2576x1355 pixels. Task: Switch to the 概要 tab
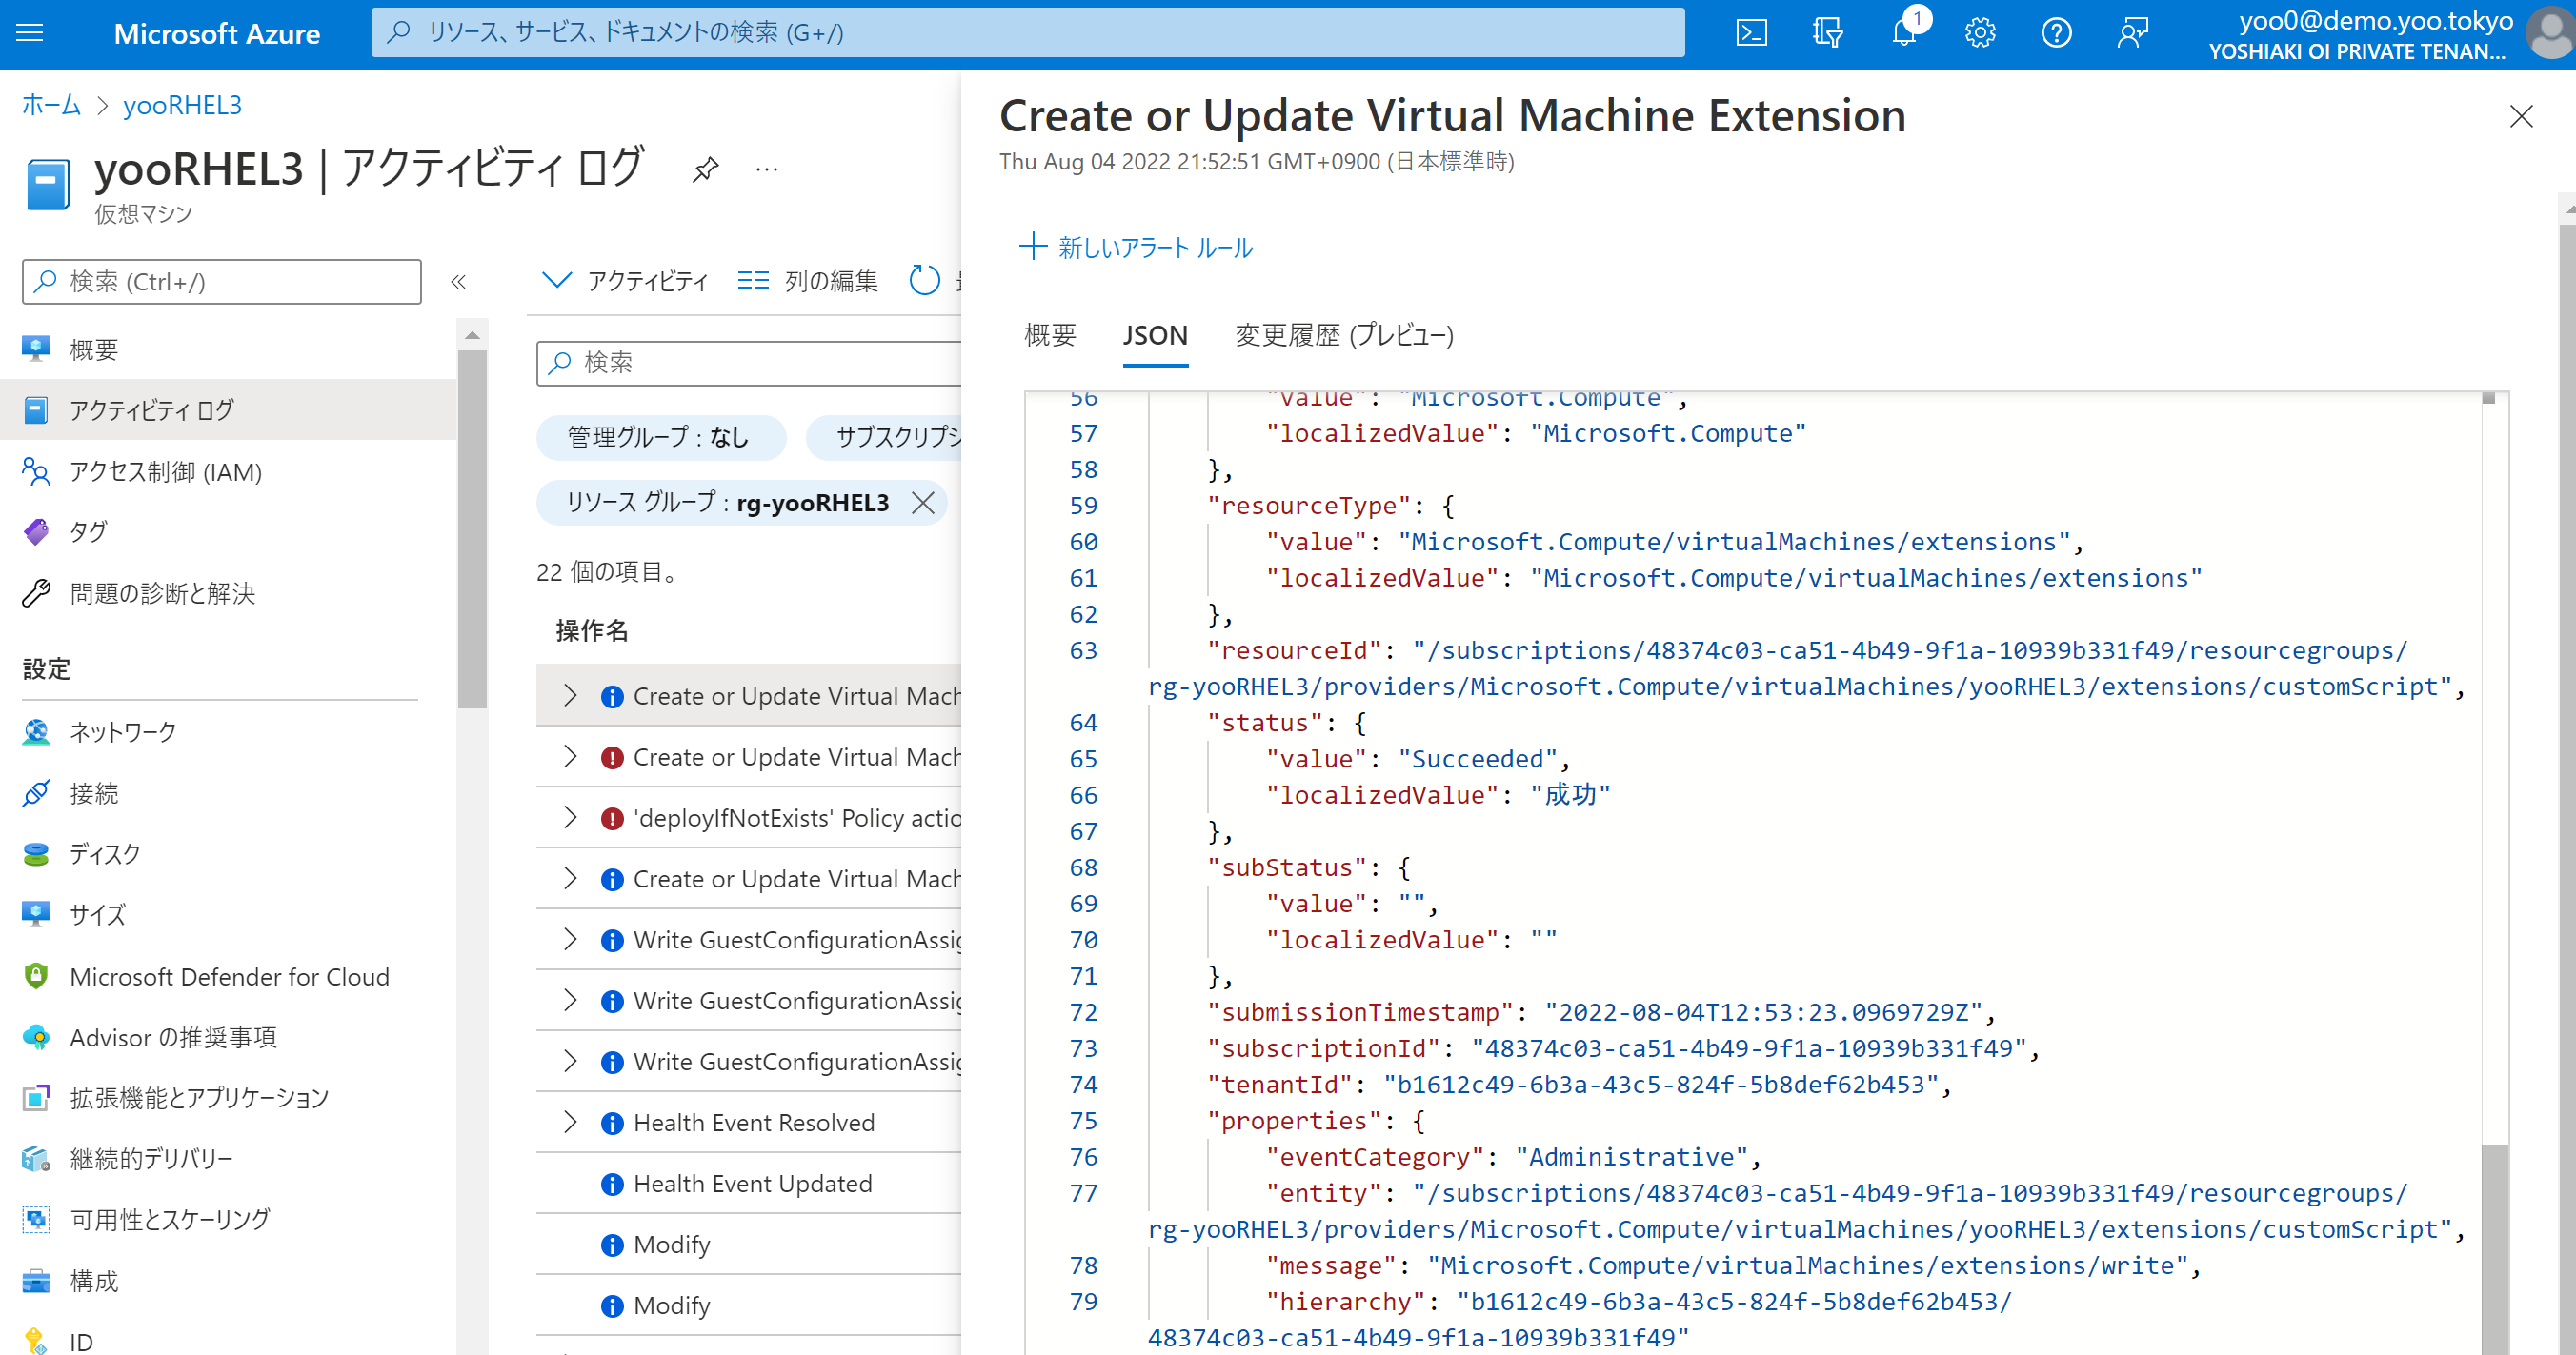point(1048,336)
